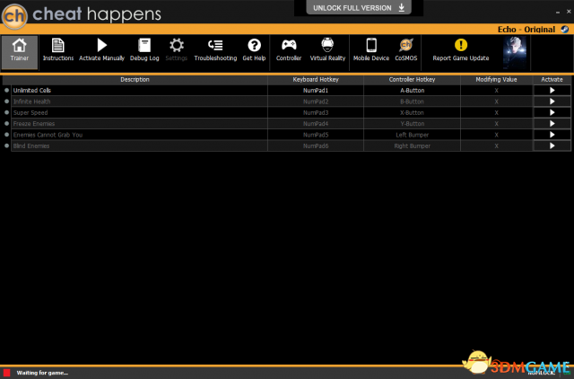Click the NumPad1 keyboard hotkey cell
Screen dimensions: 574x379
[x=316, y=91]
